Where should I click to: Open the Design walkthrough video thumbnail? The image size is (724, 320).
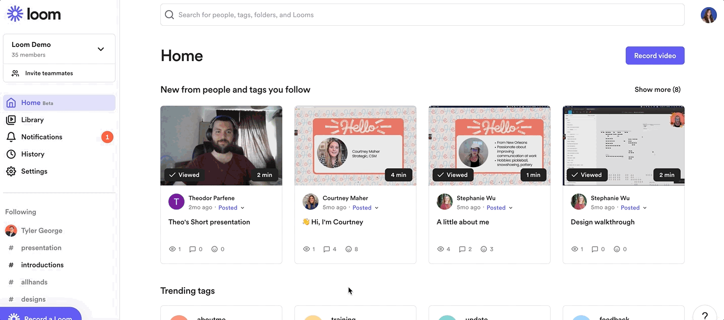623,145
